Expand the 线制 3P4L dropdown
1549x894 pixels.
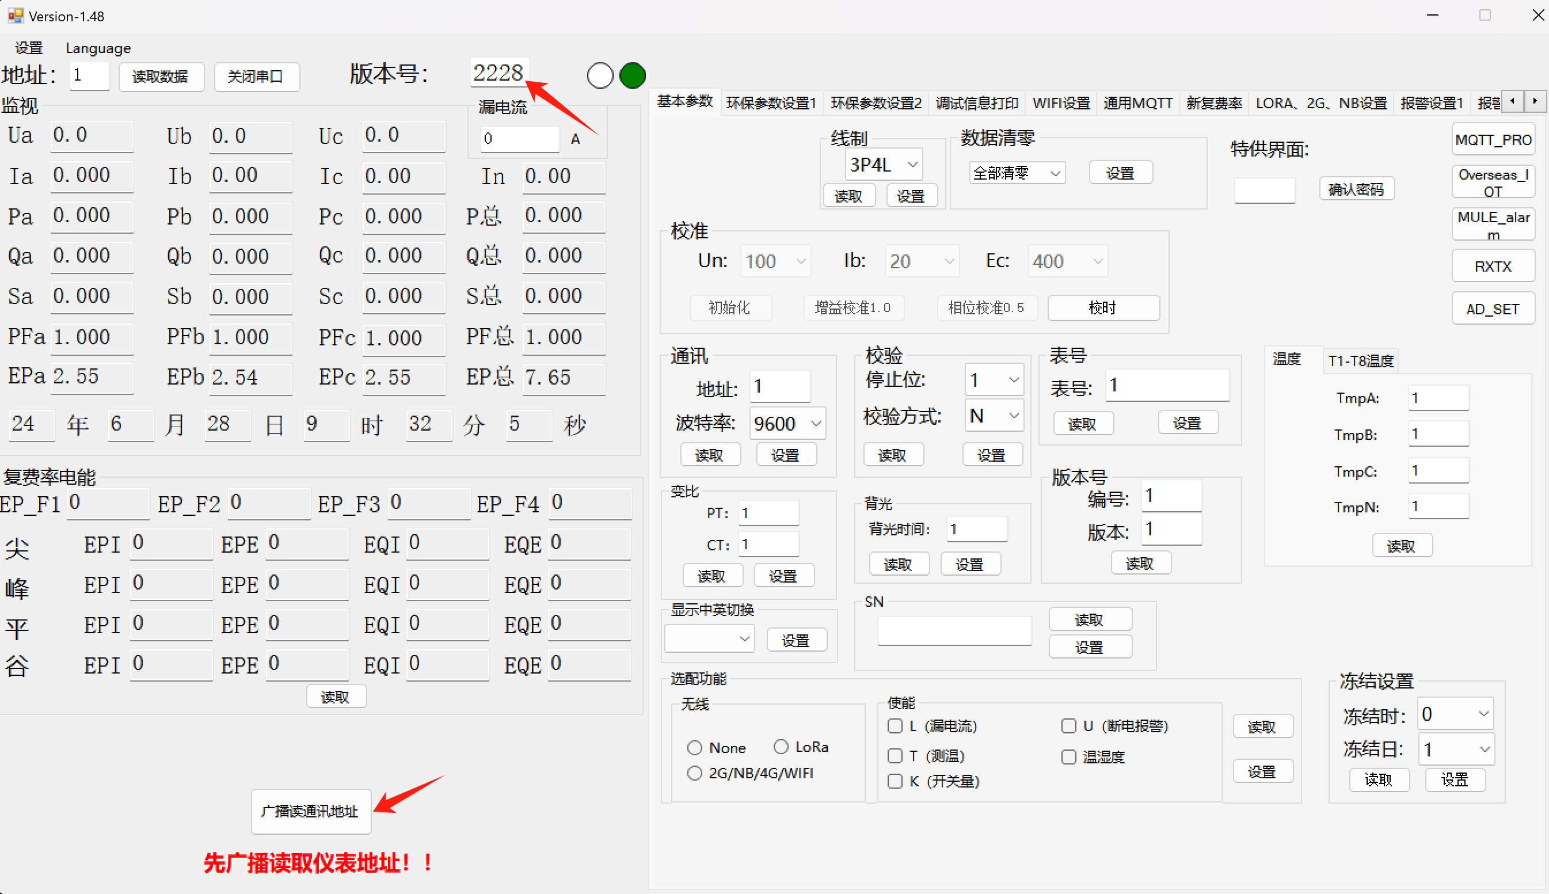point(912,165)
